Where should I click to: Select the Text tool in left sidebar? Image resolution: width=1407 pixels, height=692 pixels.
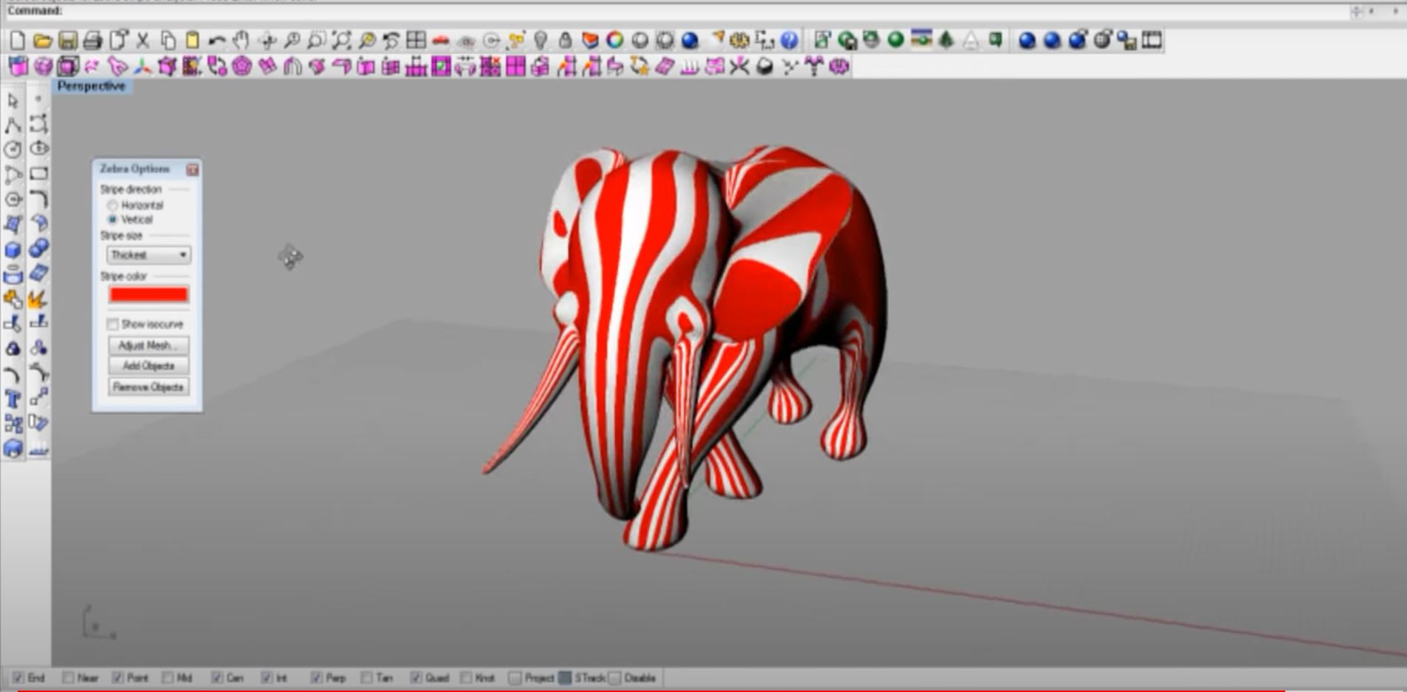pos(13,400)
